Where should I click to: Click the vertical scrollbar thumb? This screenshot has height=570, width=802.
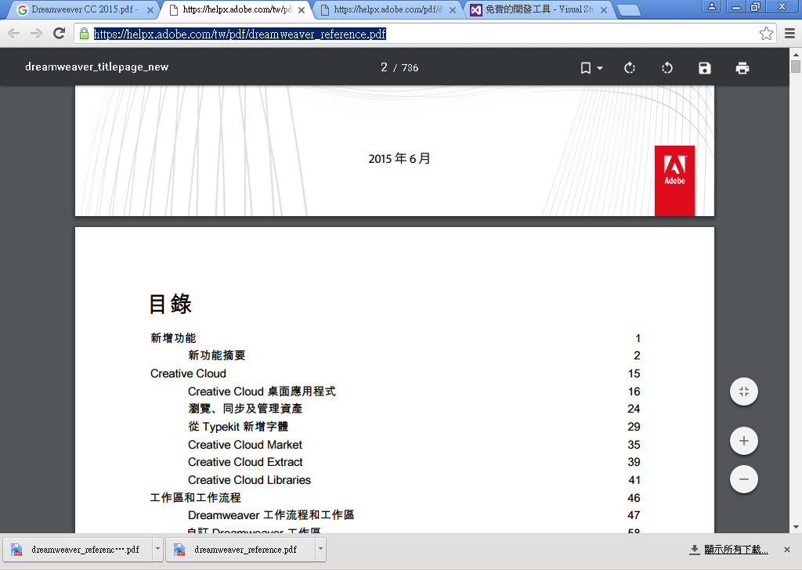796,67
